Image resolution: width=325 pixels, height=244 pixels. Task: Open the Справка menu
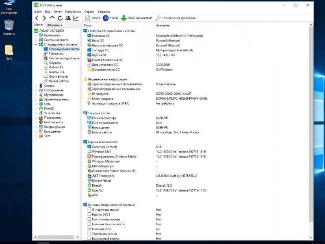[x=104, y=12]
